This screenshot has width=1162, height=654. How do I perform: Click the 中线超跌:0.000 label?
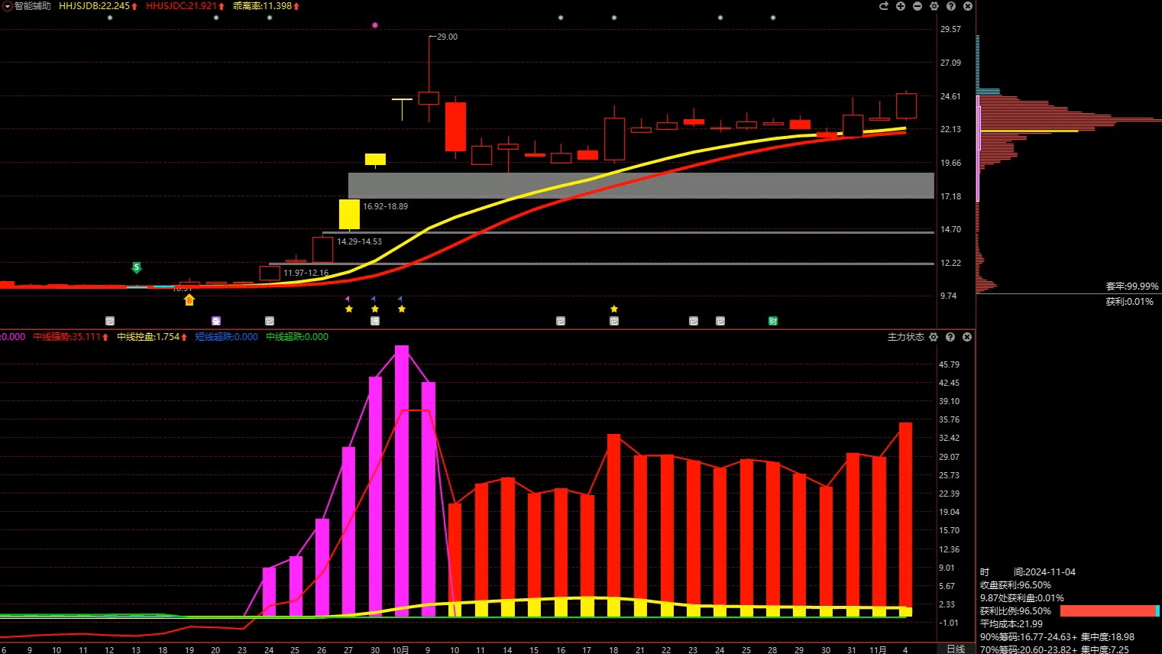(297, 337)
